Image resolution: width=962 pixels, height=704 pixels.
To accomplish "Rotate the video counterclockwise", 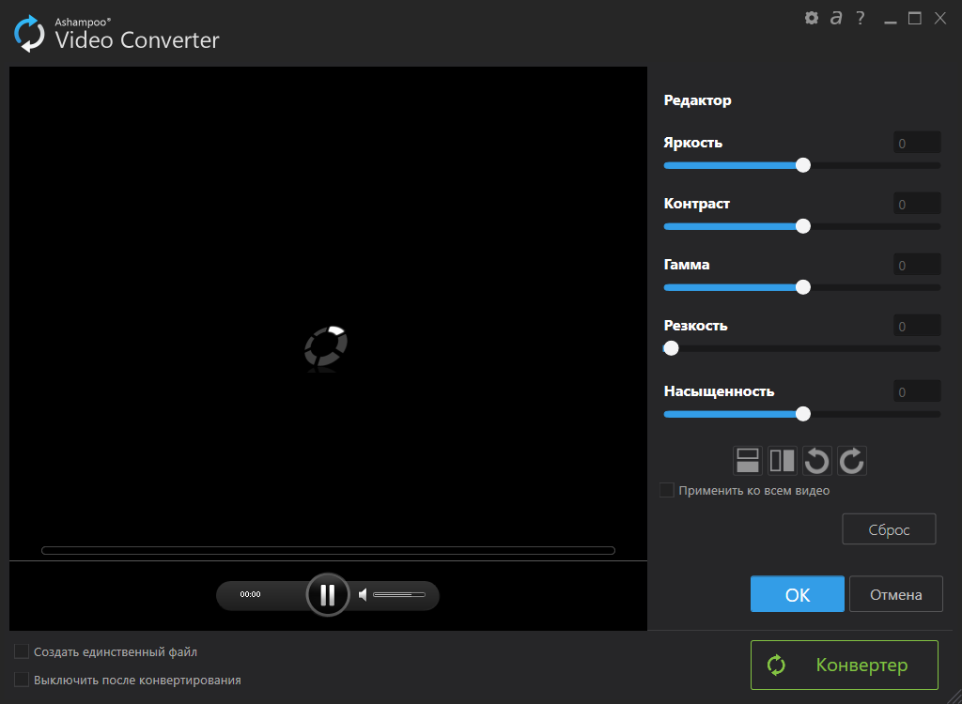I will point(816,460).
